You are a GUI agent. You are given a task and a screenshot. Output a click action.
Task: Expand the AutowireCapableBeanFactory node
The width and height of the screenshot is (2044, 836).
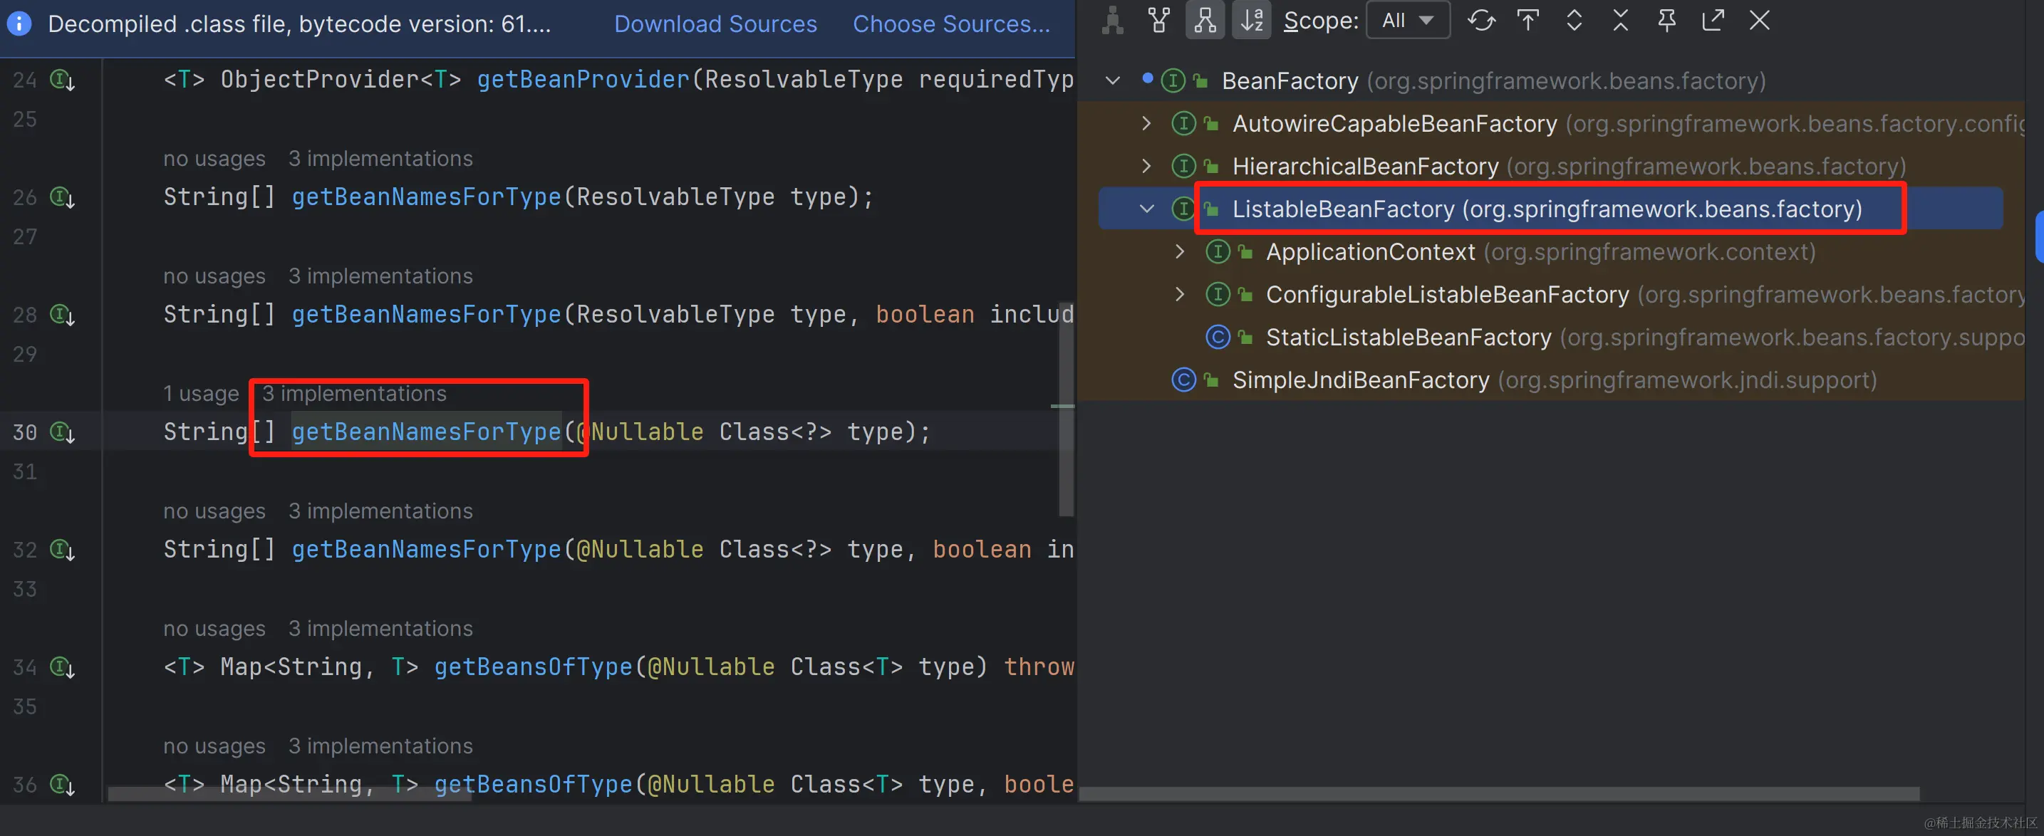[1146, 124]
